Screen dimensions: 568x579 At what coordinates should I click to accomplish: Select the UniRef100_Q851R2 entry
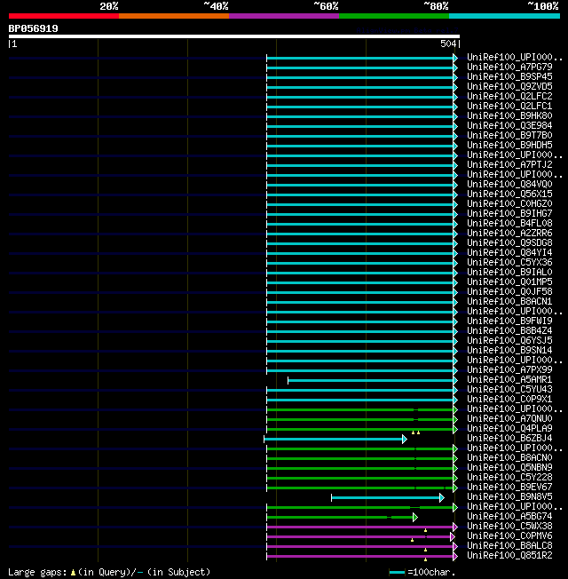point(509,556)
